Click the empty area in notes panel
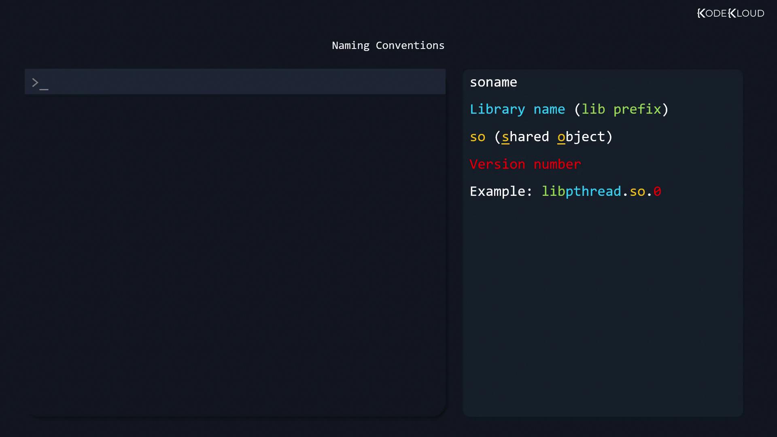The width and height of the screenshot is (777, 437). pos(602,308)
